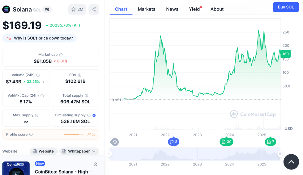The width and height of the screenshot is (303, 175).
Task: Switch to the Markets tab
Action: pyautogui.click(x=147, y=9)
